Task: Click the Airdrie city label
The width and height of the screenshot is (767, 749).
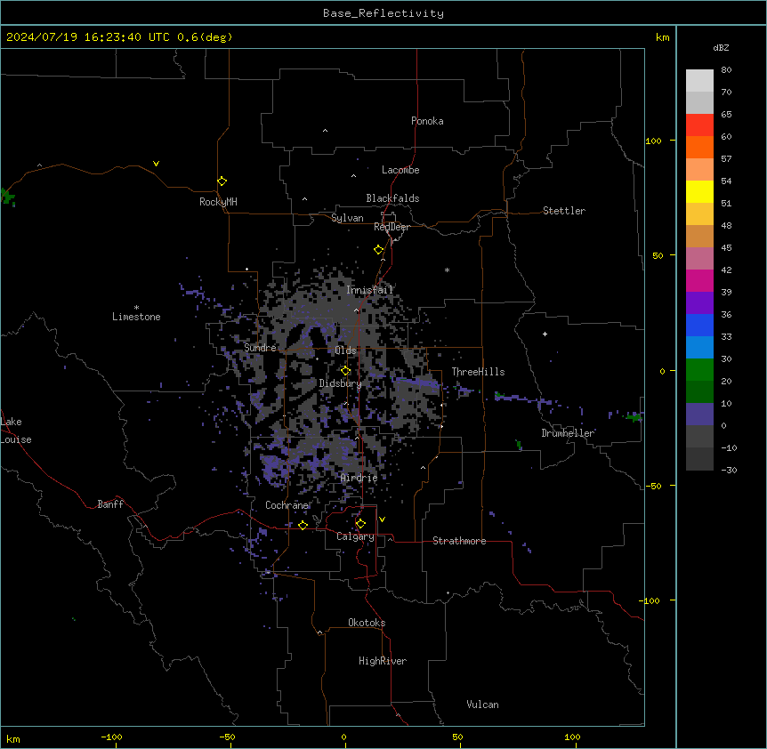Action: (359, 478)
